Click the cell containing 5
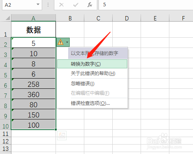 pyautogui.click(x=33, y=43)
